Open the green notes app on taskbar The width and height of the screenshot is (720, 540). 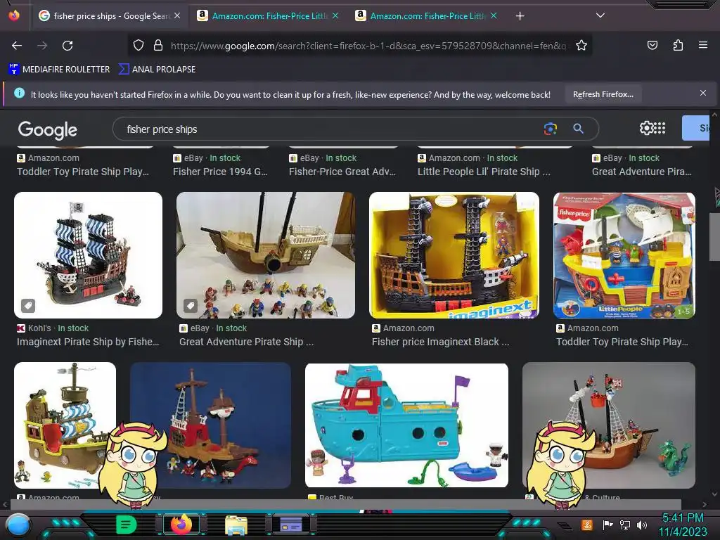pos(127,525)
